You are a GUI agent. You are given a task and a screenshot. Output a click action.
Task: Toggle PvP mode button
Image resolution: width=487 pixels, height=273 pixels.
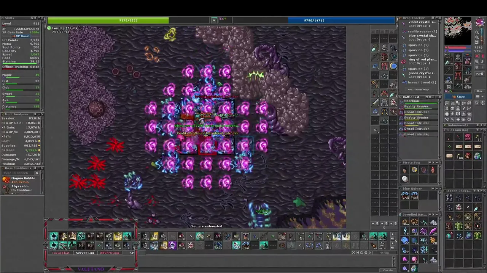coord(480,74)
